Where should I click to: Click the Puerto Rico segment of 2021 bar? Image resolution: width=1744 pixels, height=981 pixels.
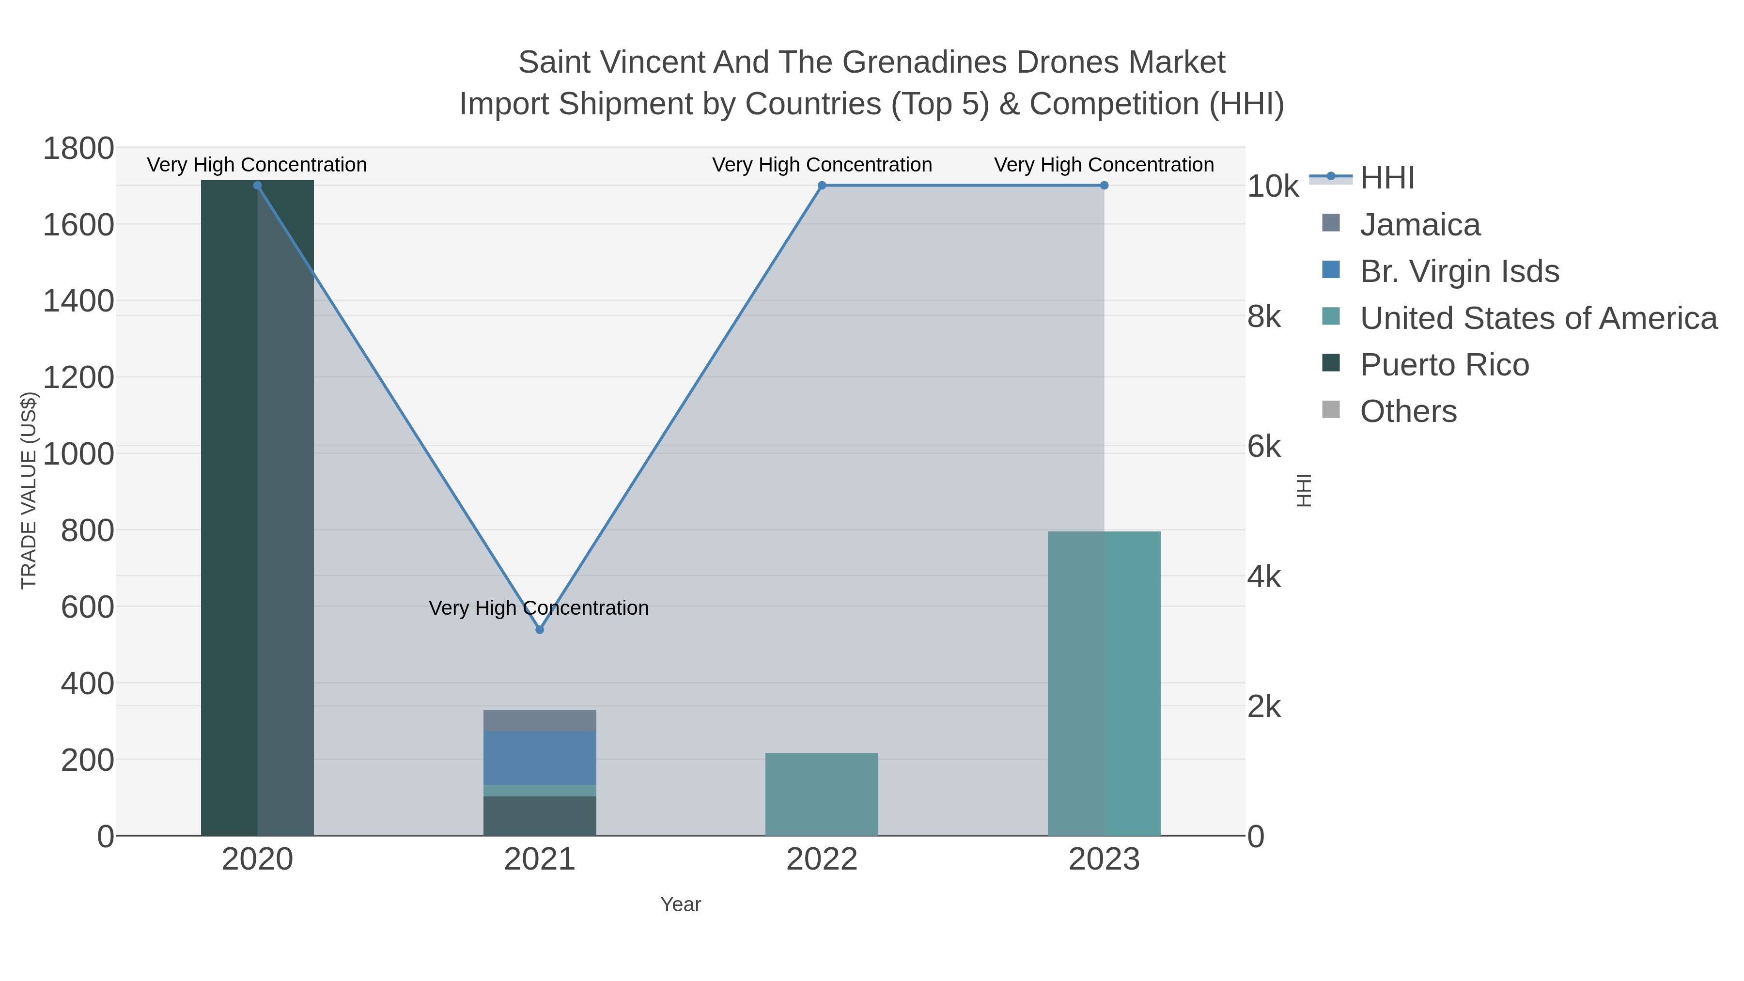(540, 816)
